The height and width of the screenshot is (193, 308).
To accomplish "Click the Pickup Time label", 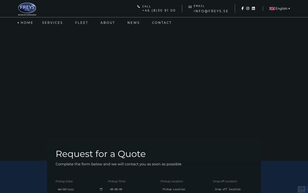I will click(x=117, y=181).
